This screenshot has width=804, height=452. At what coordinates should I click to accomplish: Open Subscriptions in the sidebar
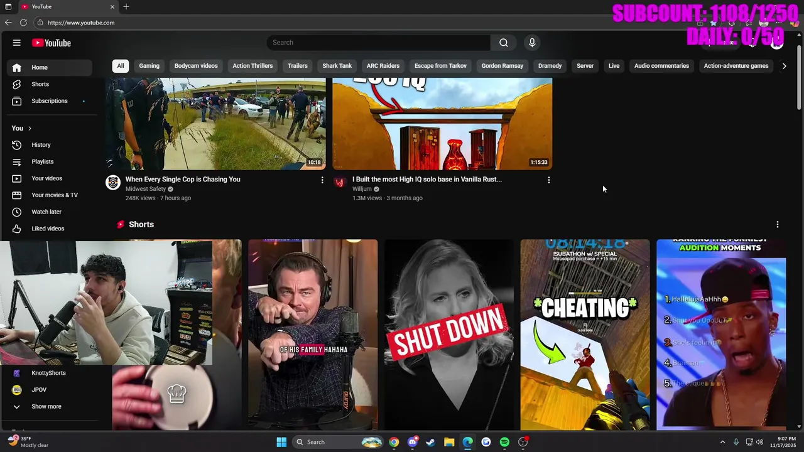tap(50, 101)
